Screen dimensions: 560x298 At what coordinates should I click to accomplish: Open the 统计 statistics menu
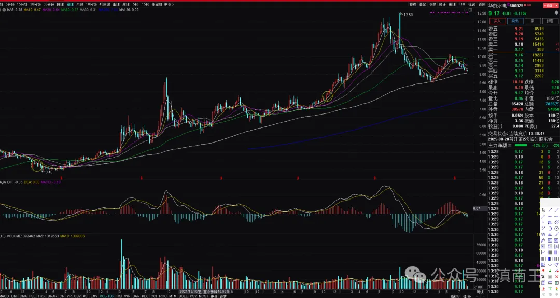click(442, 4)
